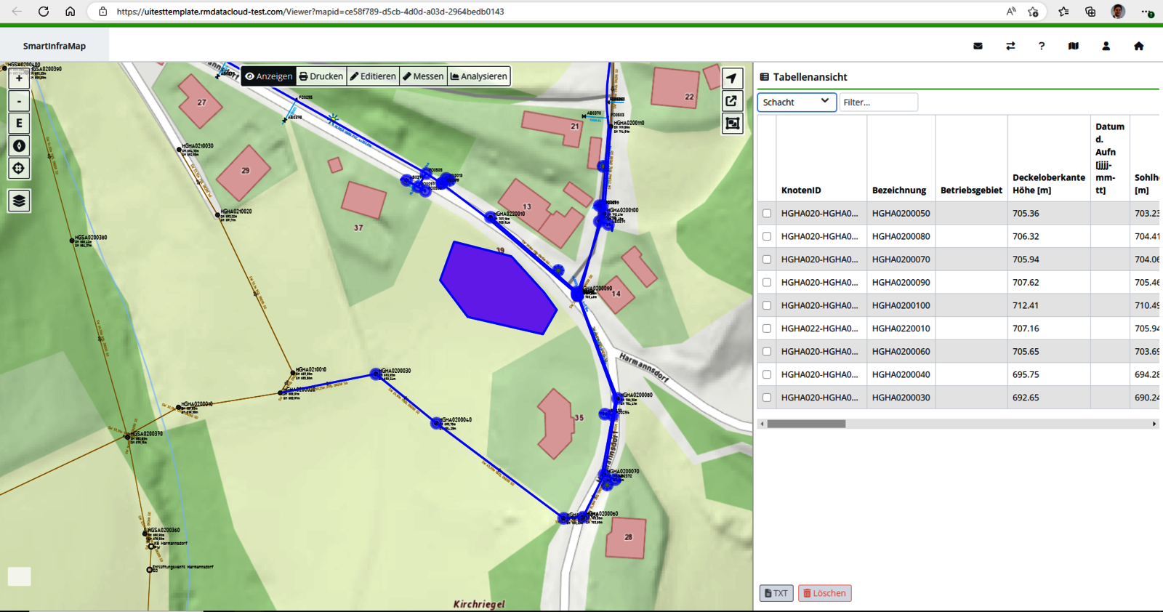Click the swap arrows icon in header

[1010, 46]
